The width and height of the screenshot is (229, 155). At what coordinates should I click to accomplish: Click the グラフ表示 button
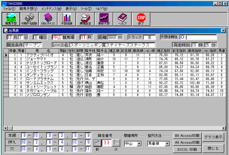(213, 137)
